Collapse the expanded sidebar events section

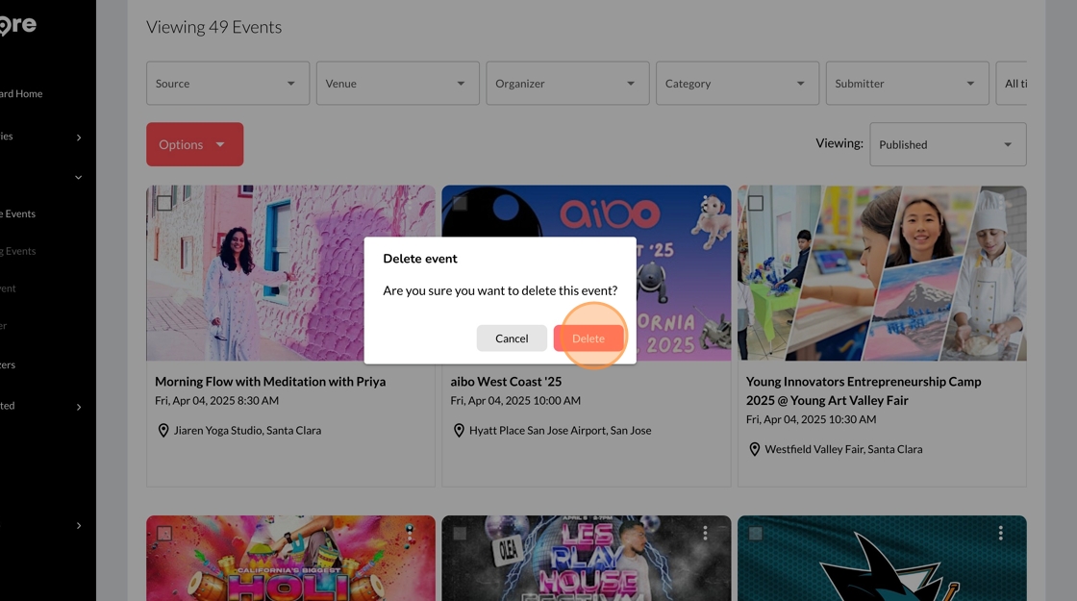(x=78, y=177)
